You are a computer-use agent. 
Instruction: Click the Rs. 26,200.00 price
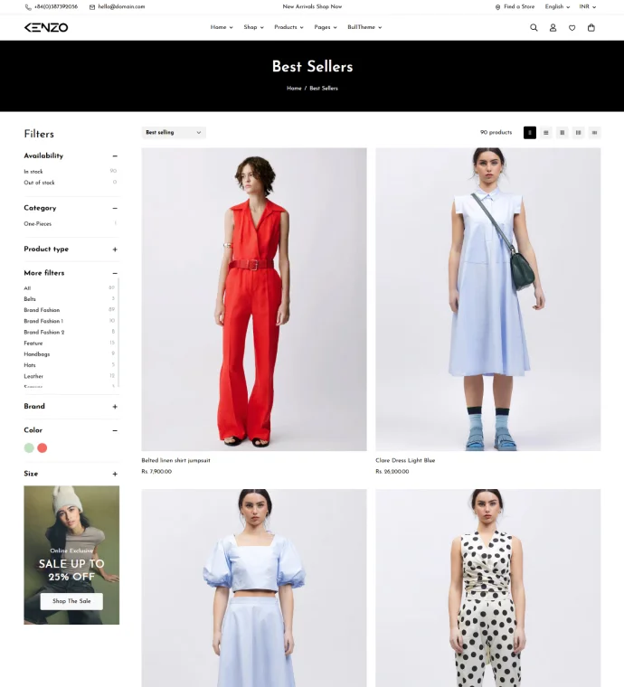click(x=392, y=472)
